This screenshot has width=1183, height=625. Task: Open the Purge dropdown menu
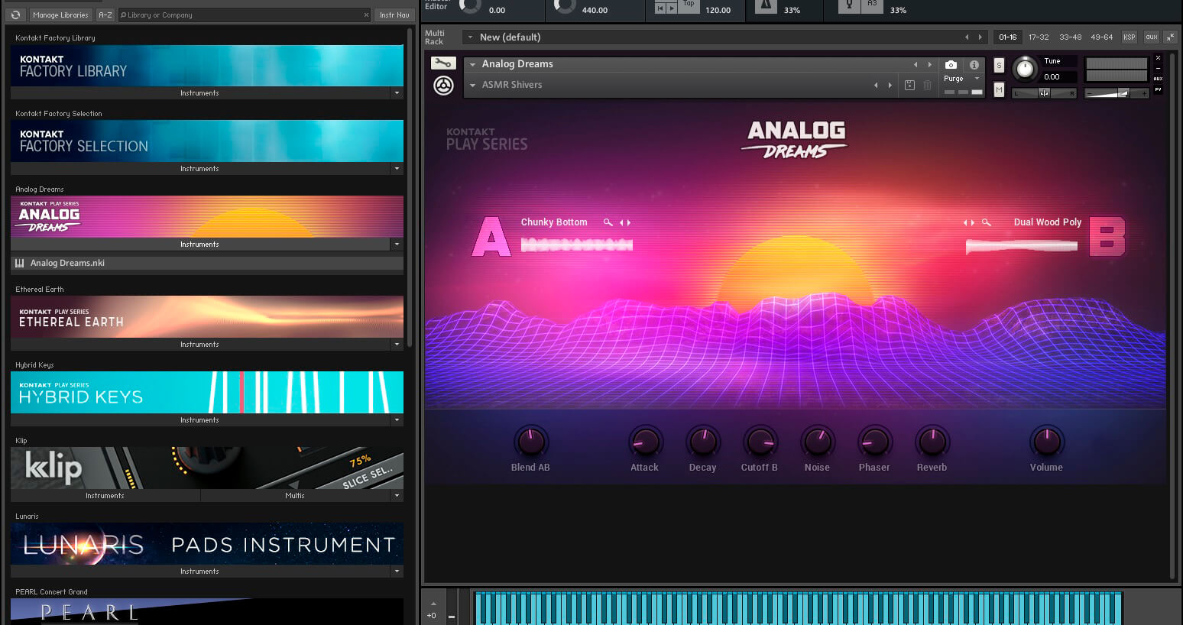coord(961,79)
